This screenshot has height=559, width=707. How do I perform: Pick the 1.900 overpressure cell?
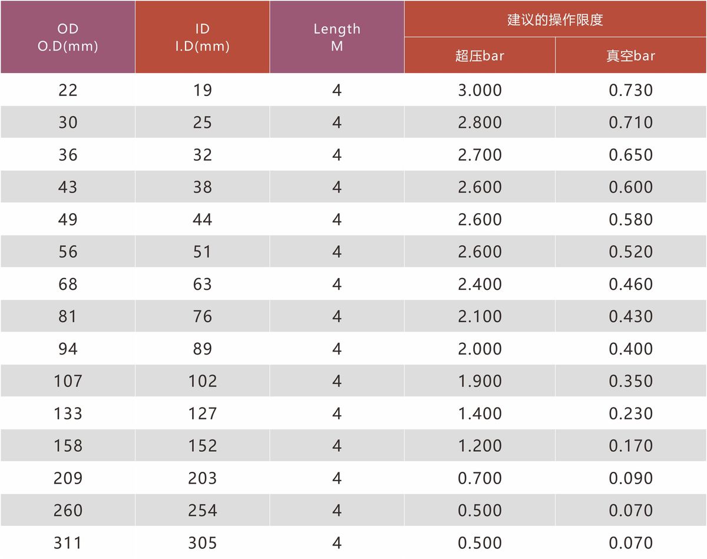click(480, 381)
